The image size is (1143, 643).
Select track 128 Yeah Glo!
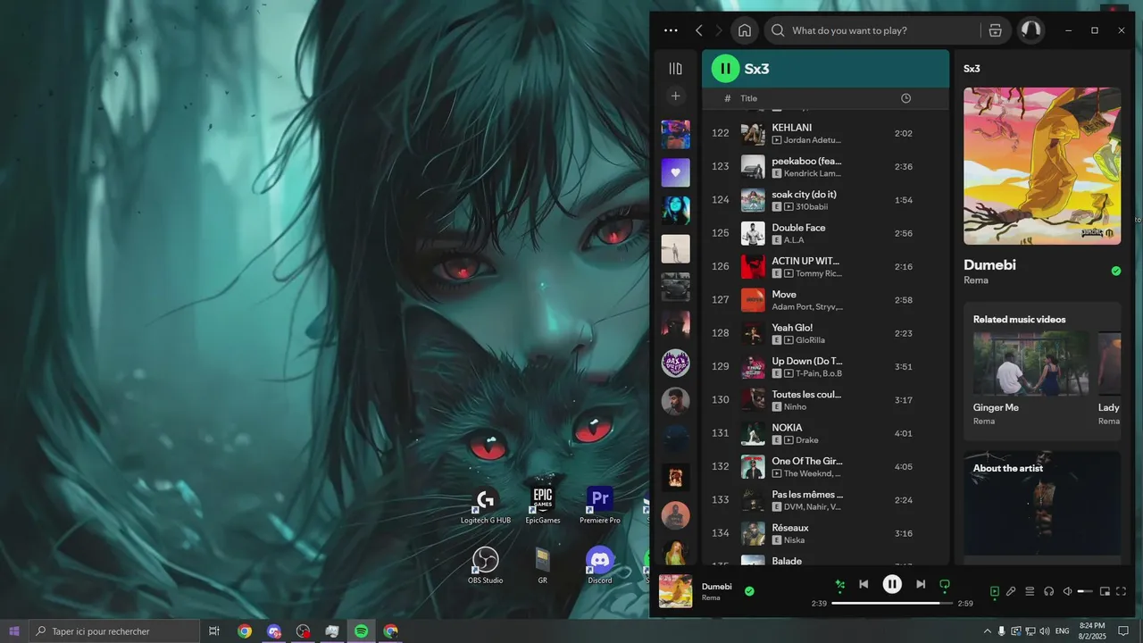point(825,333)
